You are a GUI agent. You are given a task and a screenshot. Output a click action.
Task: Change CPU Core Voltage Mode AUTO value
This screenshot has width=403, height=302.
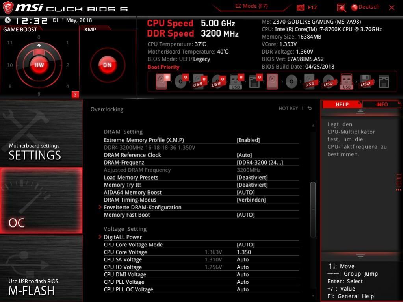pyautogui.click(x=246, y=245)
